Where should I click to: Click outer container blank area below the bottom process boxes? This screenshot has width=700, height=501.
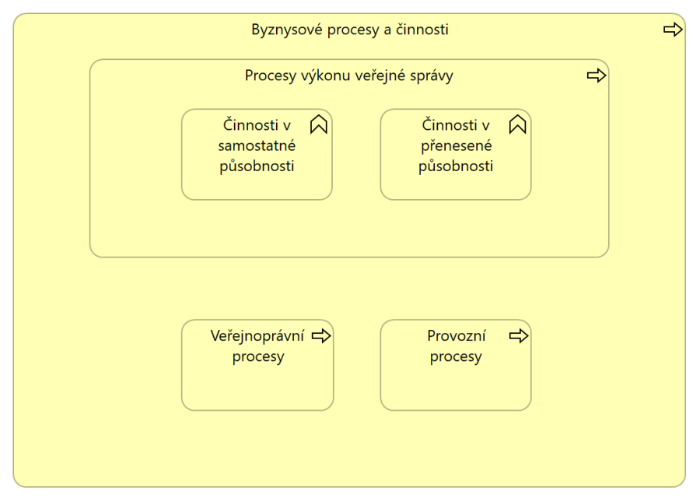point(349,448)
